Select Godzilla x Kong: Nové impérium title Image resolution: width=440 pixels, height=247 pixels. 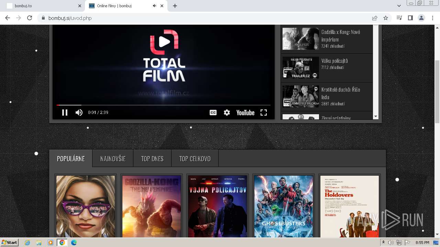(341, 36)
